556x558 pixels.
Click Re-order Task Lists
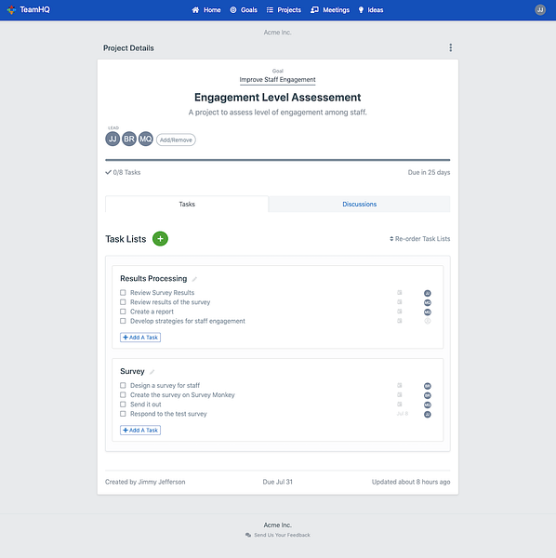419,239
